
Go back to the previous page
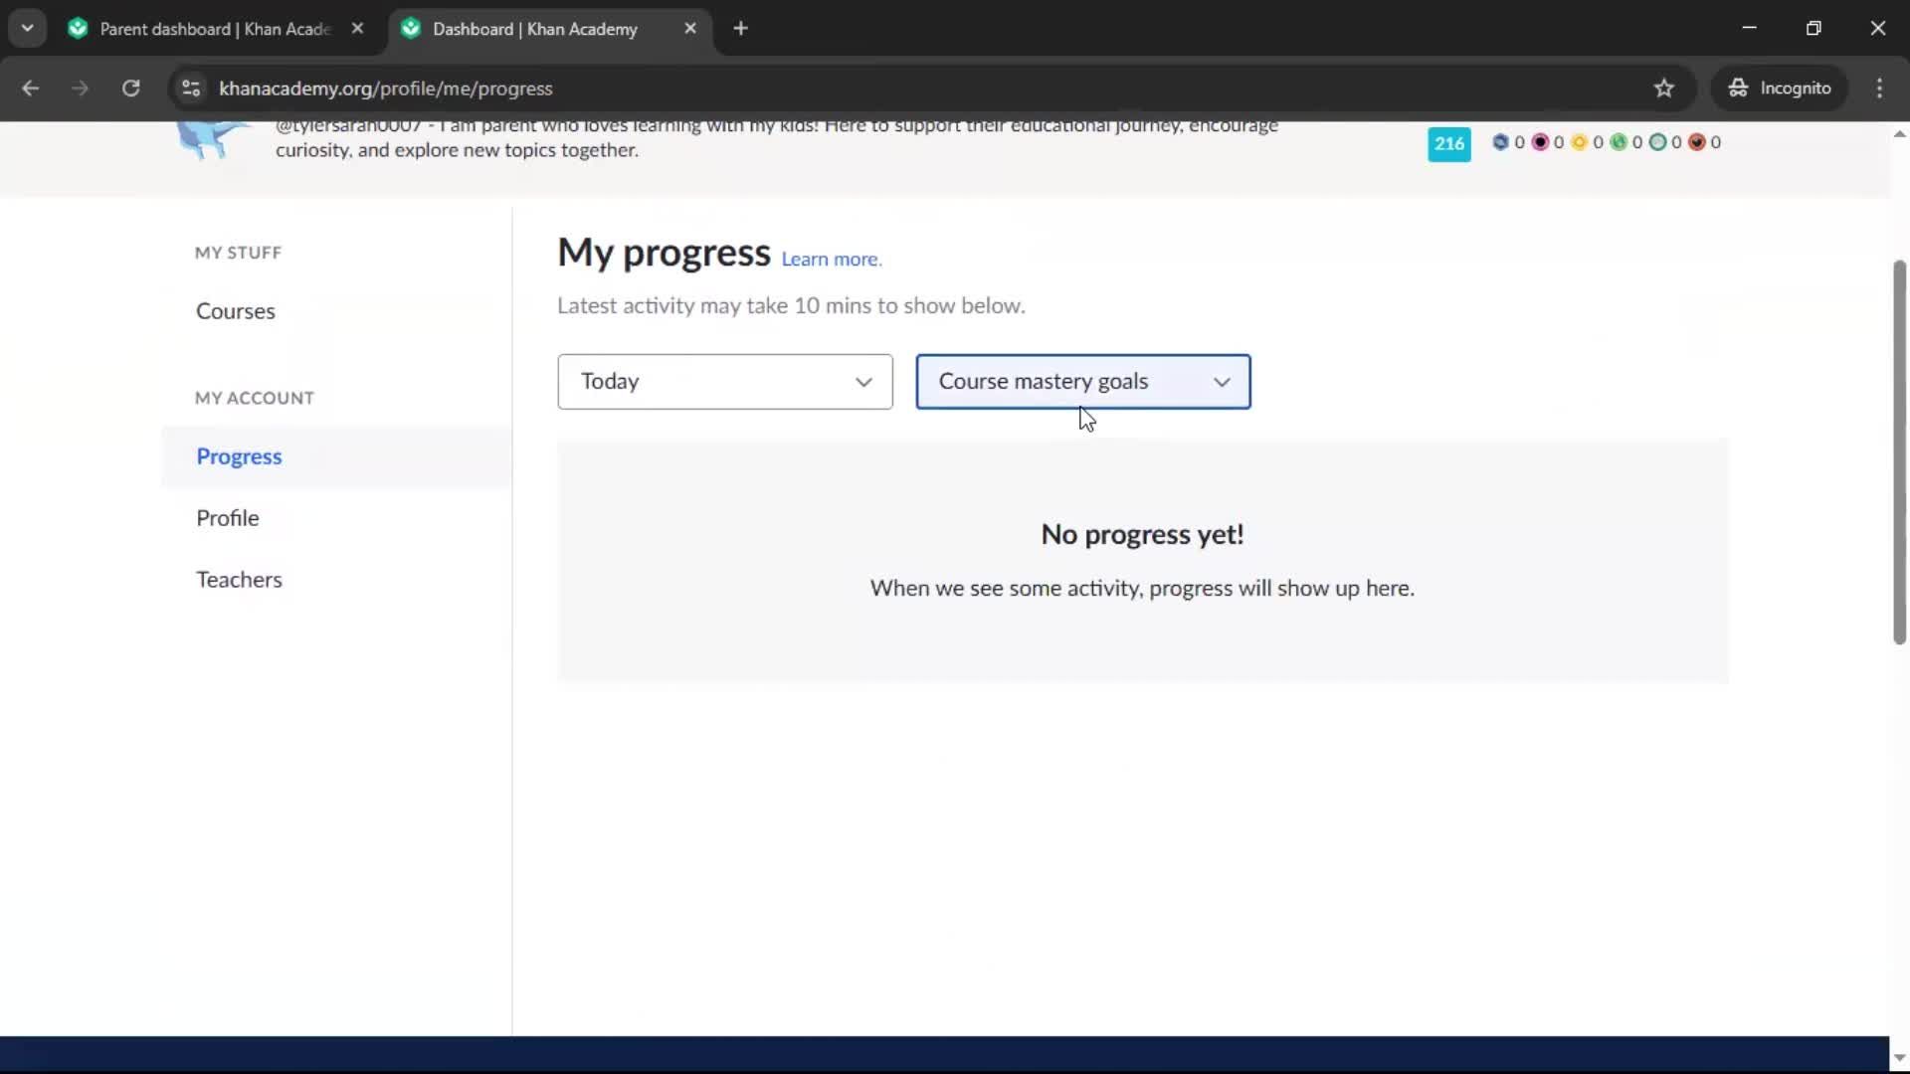click(30, 89)
